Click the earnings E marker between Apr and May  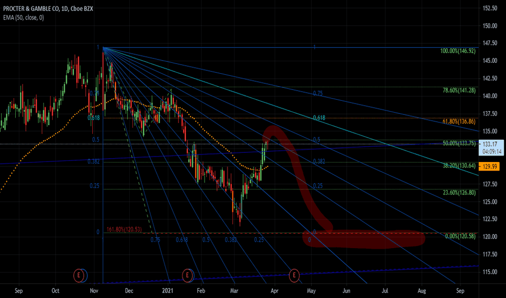294,275
